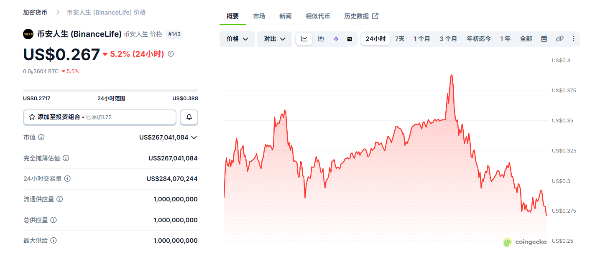This screenshot has height=254, width=595.
Task: Select the line chart view icon
Action: click(304, 39)
